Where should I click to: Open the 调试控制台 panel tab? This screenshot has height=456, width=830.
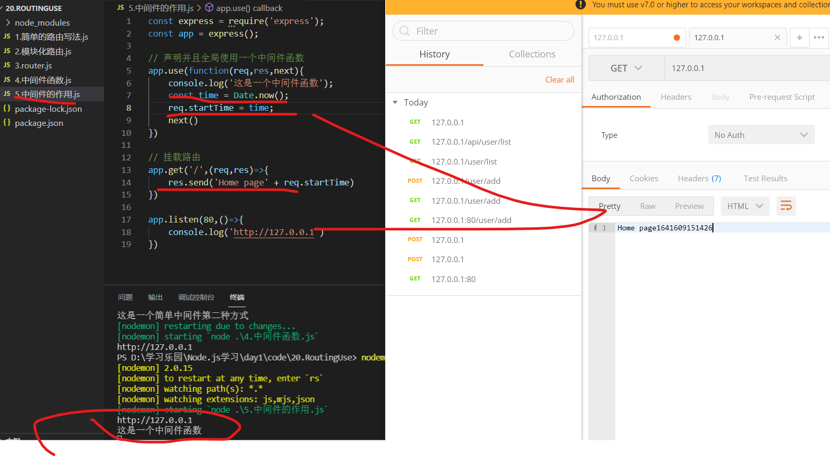coord(196,297)
